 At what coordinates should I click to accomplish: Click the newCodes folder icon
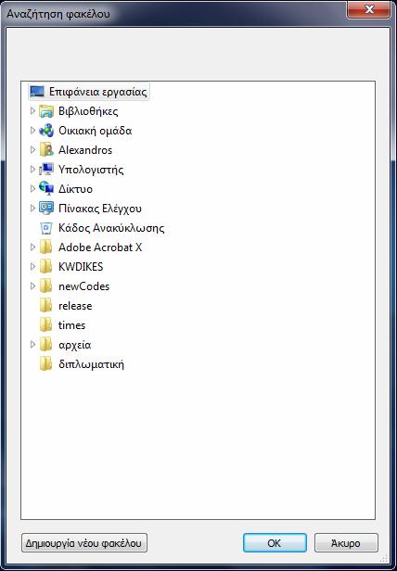pos(46,286)
